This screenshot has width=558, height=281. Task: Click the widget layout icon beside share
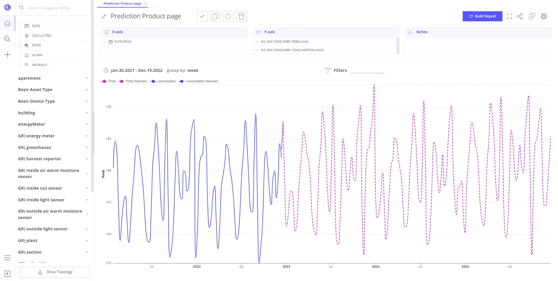point(531,16)
